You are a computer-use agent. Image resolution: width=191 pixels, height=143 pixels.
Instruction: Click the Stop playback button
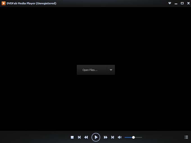tap(72, 137)
